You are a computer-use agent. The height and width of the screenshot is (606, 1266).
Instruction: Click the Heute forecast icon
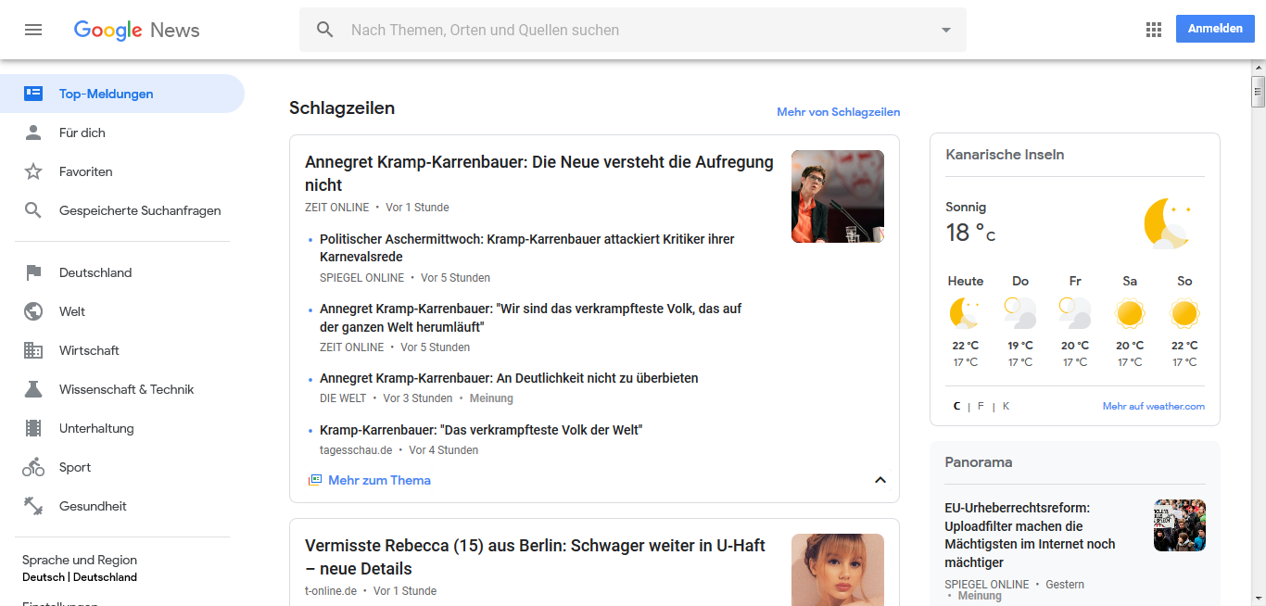click(966, 313)
